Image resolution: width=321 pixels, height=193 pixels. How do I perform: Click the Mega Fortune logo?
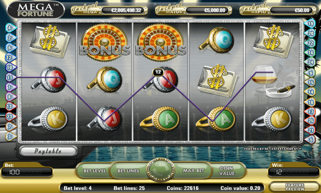click(x=36, y=10)
